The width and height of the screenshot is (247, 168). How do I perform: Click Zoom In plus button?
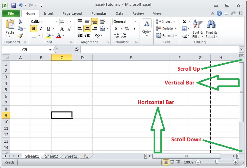pyautogui.click(x=235, y=162)
